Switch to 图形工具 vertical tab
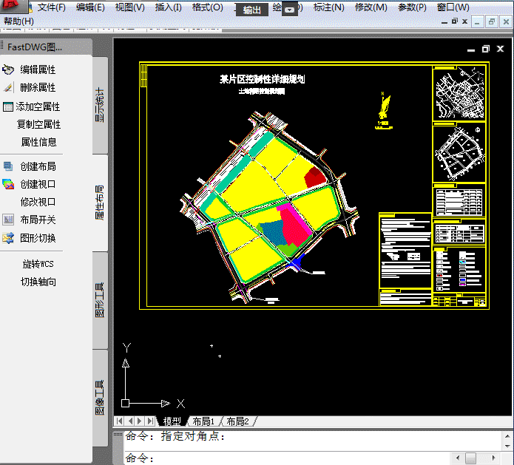 pyautogui.click(x=100, y=300)
